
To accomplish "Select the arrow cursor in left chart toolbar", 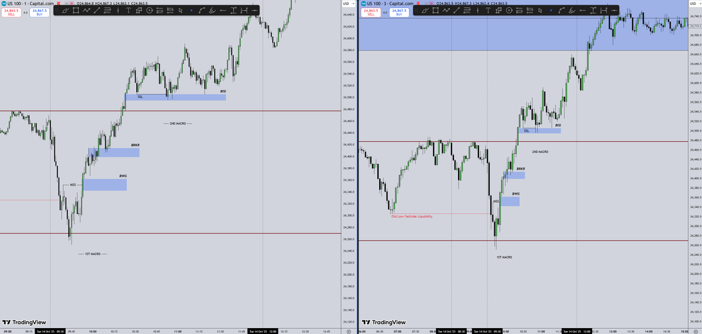I will point(181,11).
